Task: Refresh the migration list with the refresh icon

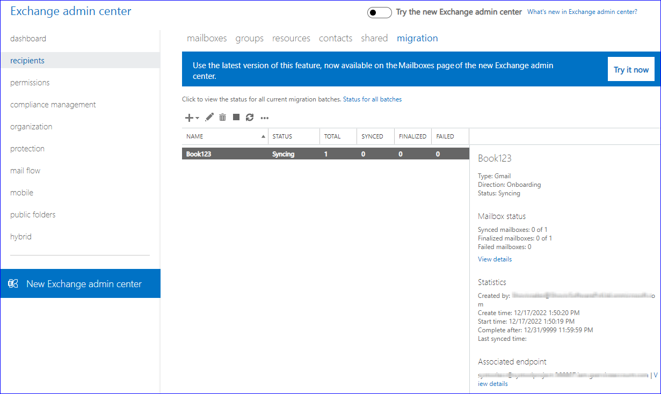Action: [x=250, y=117]
